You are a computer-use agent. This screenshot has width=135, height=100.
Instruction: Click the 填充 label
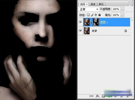(x=108, y=15)
